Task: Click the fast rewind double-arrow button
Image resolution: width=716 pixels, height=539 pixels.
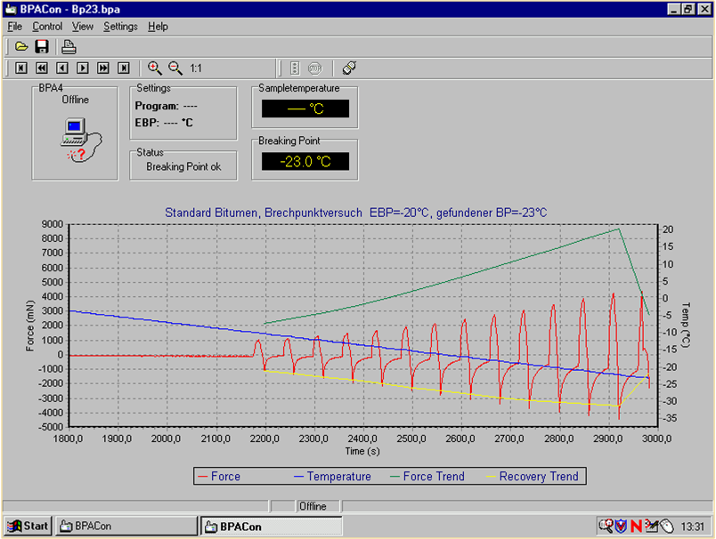Action: (42, 68)
